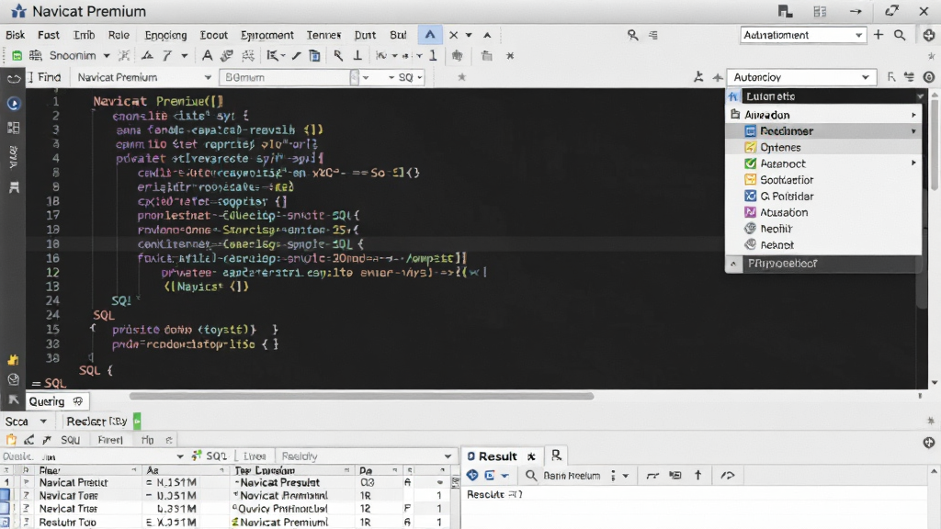Image resolution: width=941 pixels, height=529 pixels.
Task: Click the cursor arrow toolbar icon
Action: (x=338, y=56)
